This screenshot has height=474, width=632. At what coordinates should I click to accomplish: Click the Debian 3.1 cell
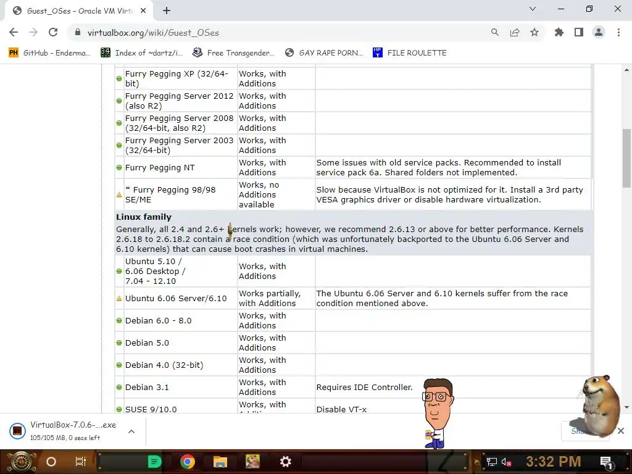coord(181,387)
